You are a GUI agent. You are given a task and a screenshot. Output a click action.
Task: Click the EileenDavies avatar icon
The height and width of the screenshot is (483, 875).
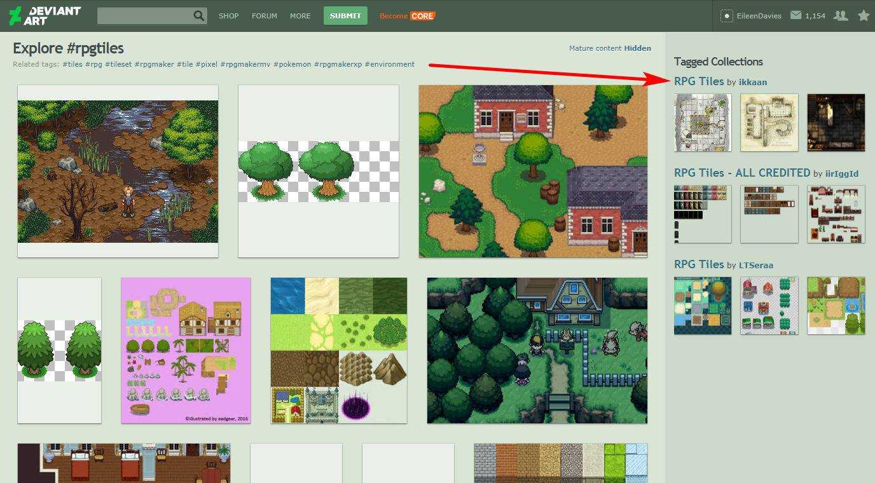click(x=727, y=16)
